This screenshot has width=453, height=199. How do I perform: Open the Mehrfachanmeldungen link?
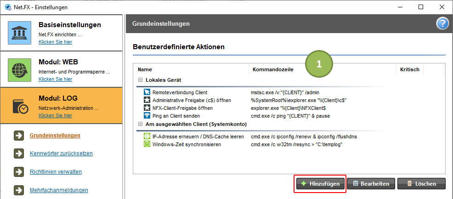coord(59,190)
